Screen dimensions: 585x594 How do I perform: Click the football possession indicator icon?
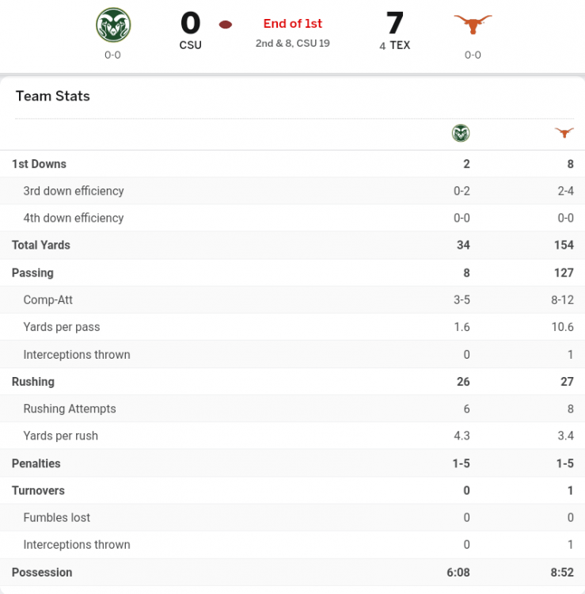coord(226,25)
